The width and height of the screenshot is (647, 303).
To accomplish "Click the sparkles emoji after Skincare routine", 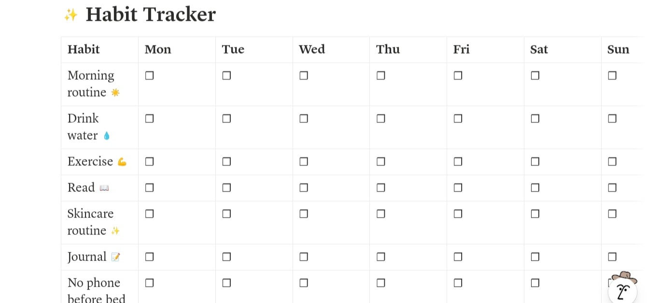I will tap(115, 231).
